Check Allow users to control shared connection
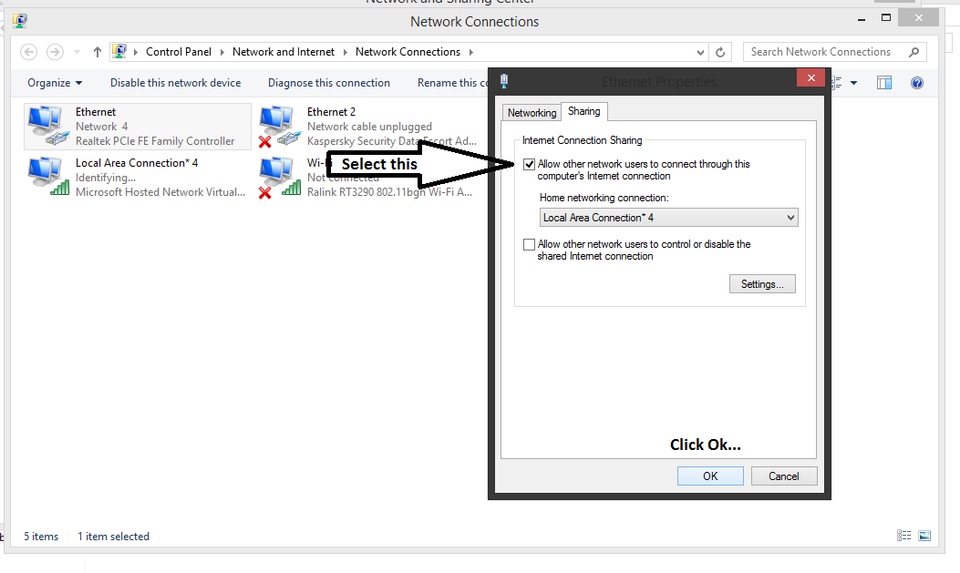The height and width of the screenshot is (573, 960). (x=529, y=245)
